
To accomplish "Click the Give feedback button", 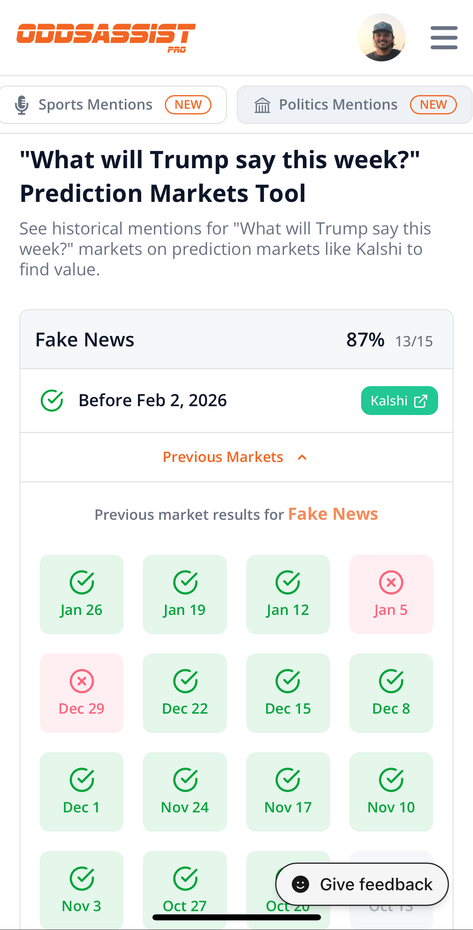I will 362,884.
